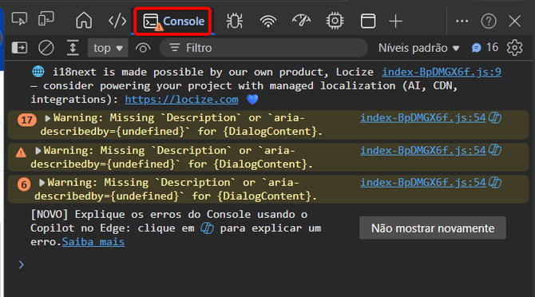
Task: Expand the warning with triangle alert icon
Action: click(x=38, y=150)
